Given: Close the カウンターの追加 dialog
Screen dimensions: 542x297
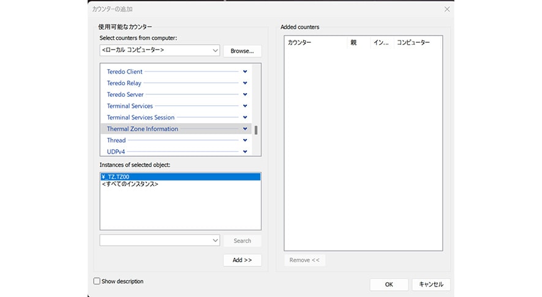Looking at the screenshot, I should [447, 9].
